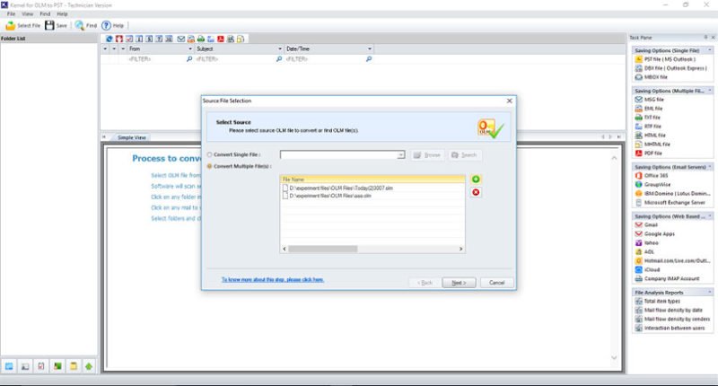Choose Office 365 saving option
Image resolution: width=718 pixels, height=386 pixels.
tap(652, 175)
